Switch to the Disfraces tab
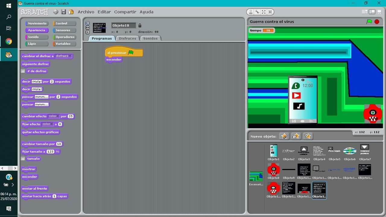This screenshot has width=386, height=217. point(127,39)
